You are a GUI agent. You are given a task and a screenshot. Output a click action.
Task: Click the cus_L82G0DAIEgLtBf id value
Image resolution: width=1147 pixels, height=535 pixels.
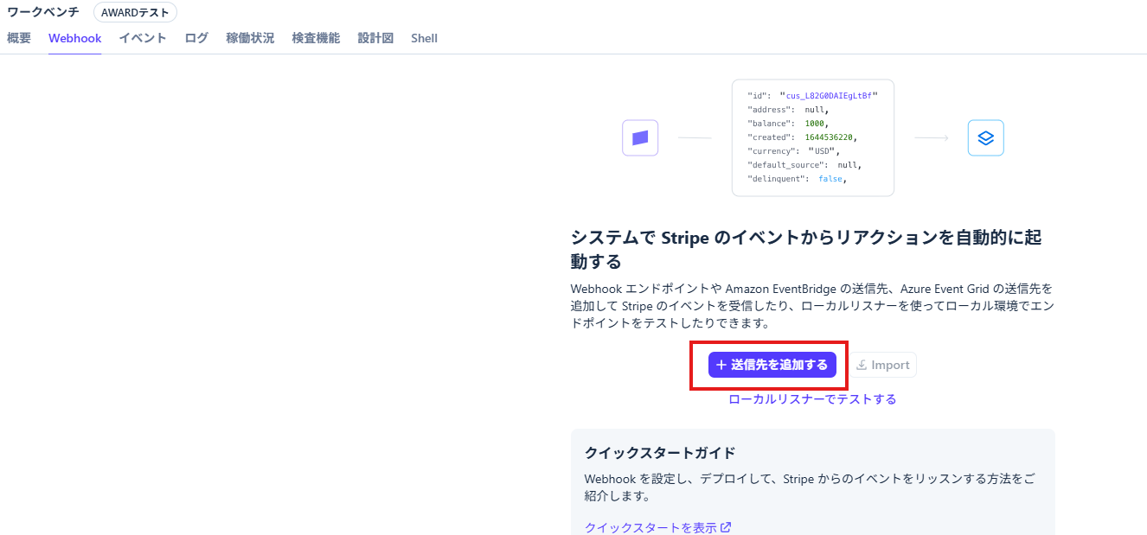pyautogui.click(x=828, y=95)
